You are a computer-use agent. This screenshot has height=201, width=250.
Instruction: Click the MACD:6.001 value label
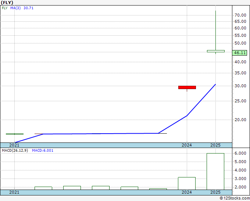point(43,151)
